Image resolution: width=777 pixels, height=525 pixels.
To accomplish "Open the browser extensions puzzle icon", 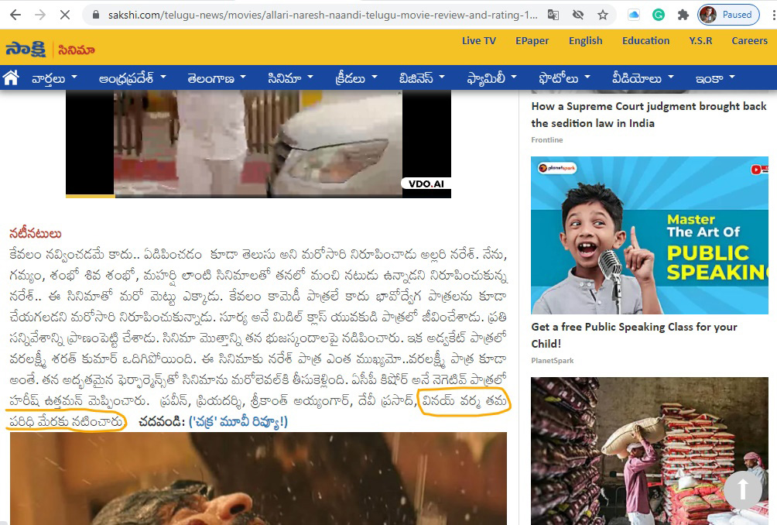I will (683, 15).
